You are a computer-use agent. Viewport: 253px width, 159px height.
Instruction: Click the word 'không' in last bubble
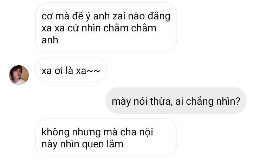point(56,132)
